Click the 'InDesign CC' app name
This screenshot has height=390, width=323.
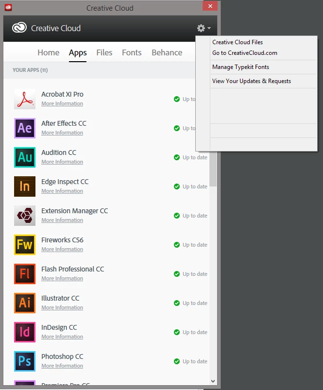59,327
